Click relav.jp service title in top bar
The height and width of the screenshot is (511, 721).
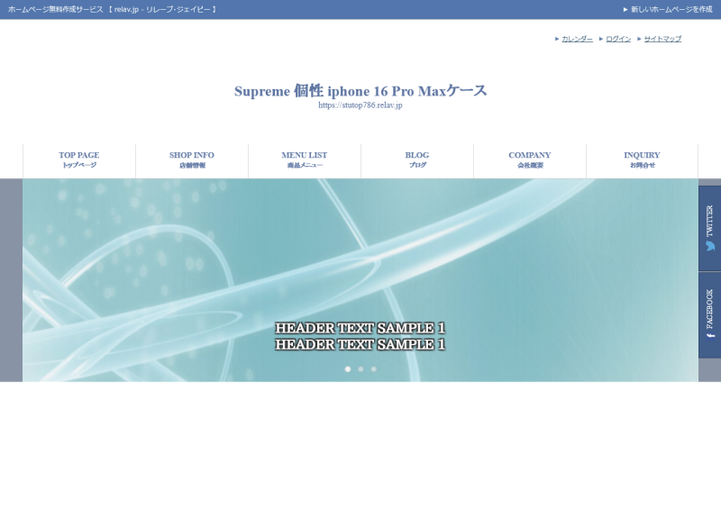[112, 9]
